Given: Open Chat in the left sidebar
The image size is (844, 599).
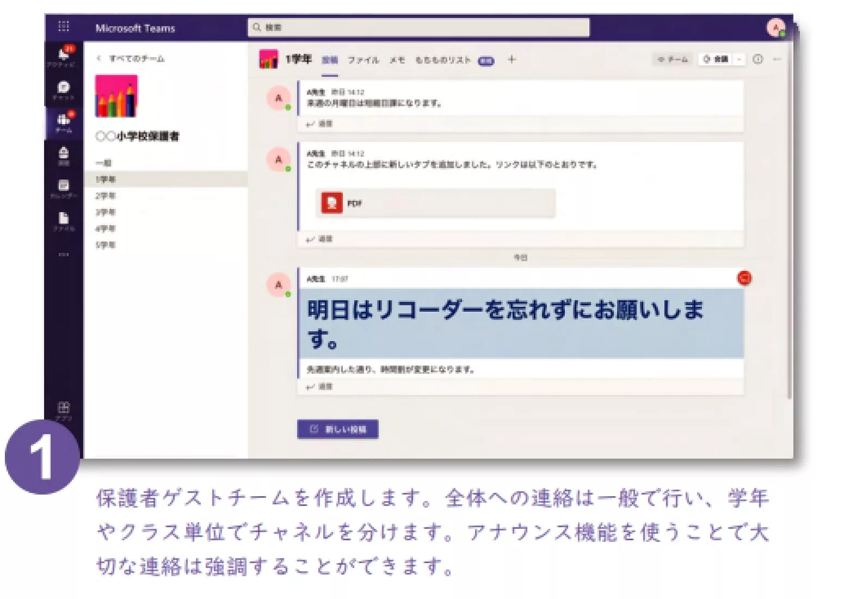Looking at the screenshot, I should pos(64,90).
